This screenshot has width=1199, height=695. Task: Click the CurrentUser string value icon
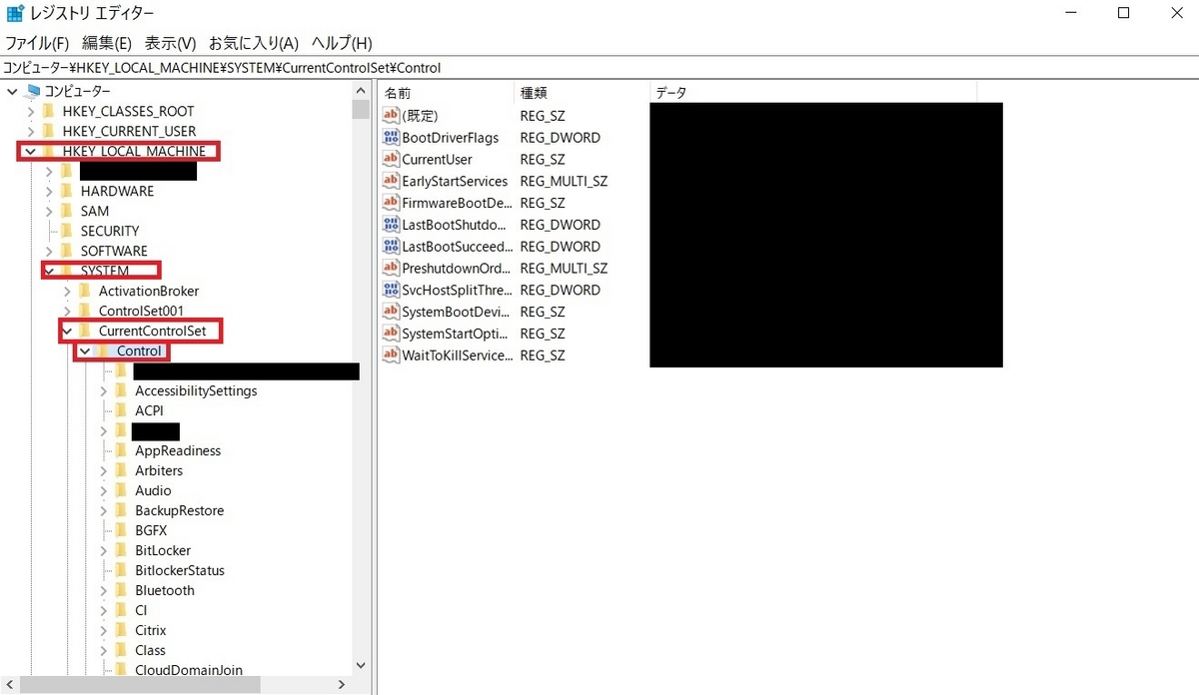[392, 160]
